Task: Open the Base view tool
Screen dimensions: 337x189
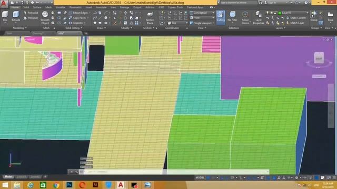Action: coord(330,17)
